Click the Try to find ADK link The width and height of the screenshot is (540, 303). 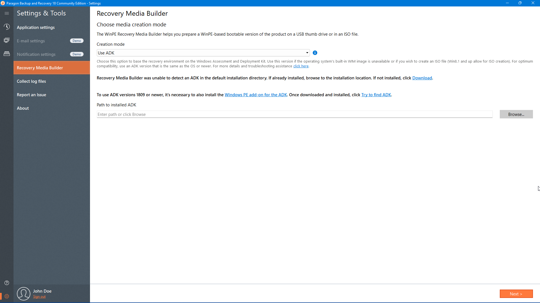376,95
